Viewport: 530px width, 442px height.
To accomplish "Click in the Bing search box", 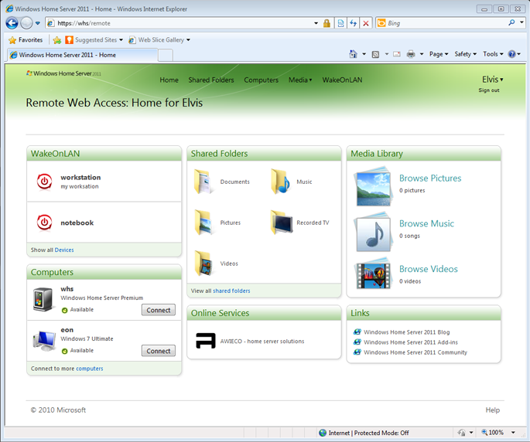I will click(x=446, y=23).
